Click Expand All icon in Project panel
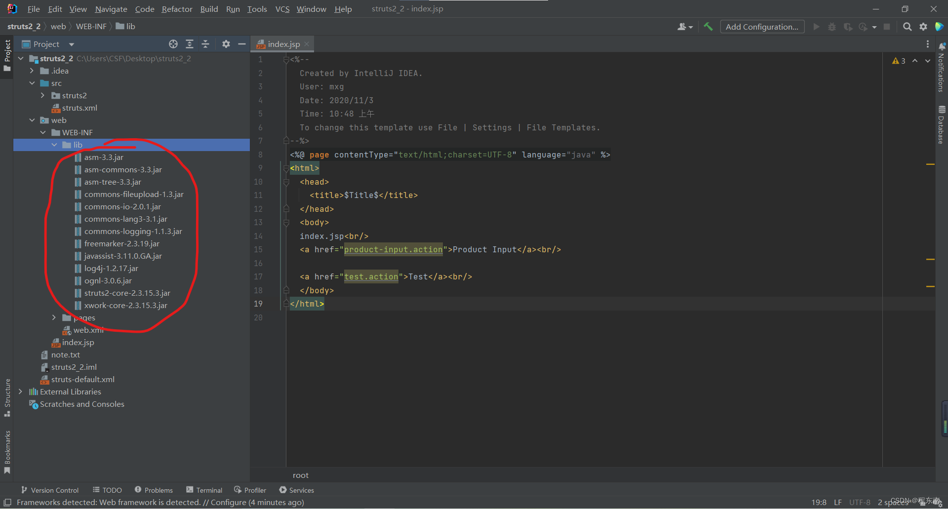 [189, 44]
